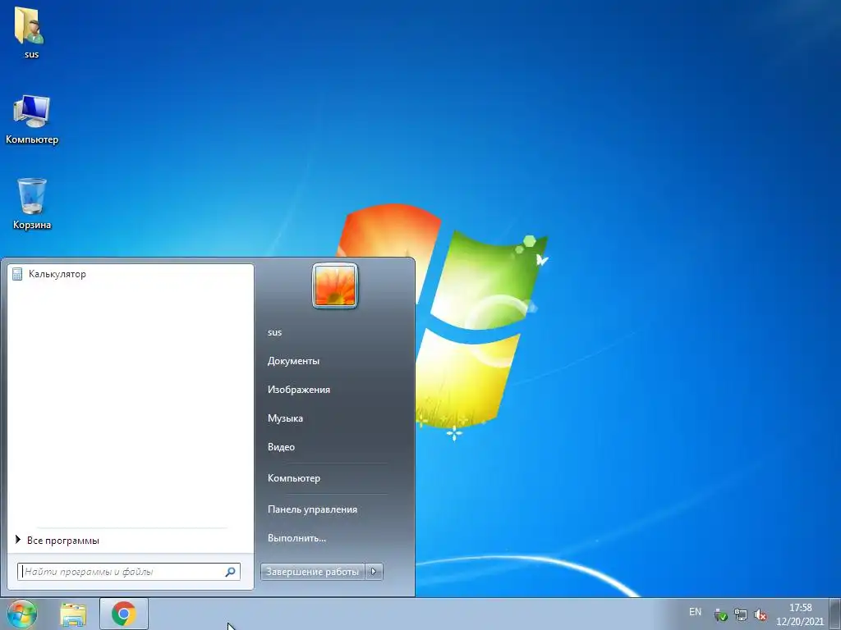841x630 pixels.
Task: Select the Компьютер desktop icon
Action: [32, 120]
